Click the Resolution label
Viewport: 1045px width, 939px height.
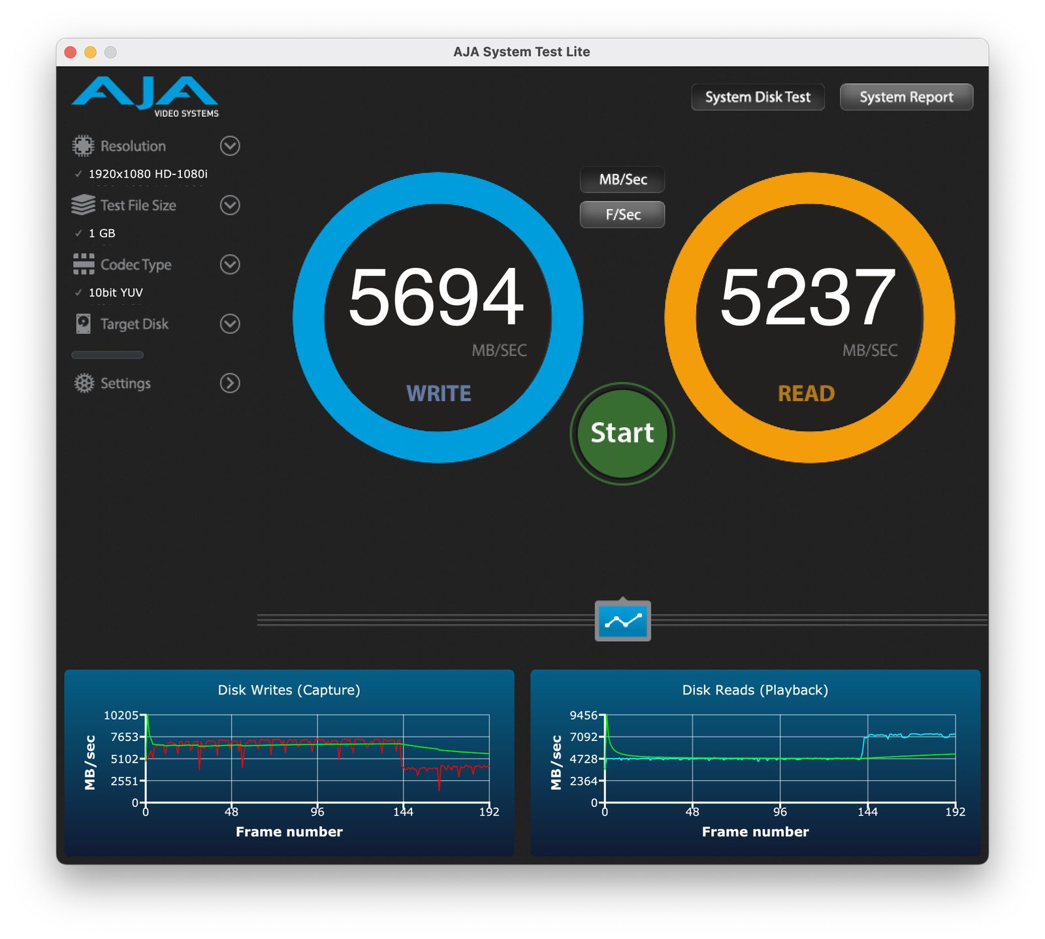coord(133,146)
